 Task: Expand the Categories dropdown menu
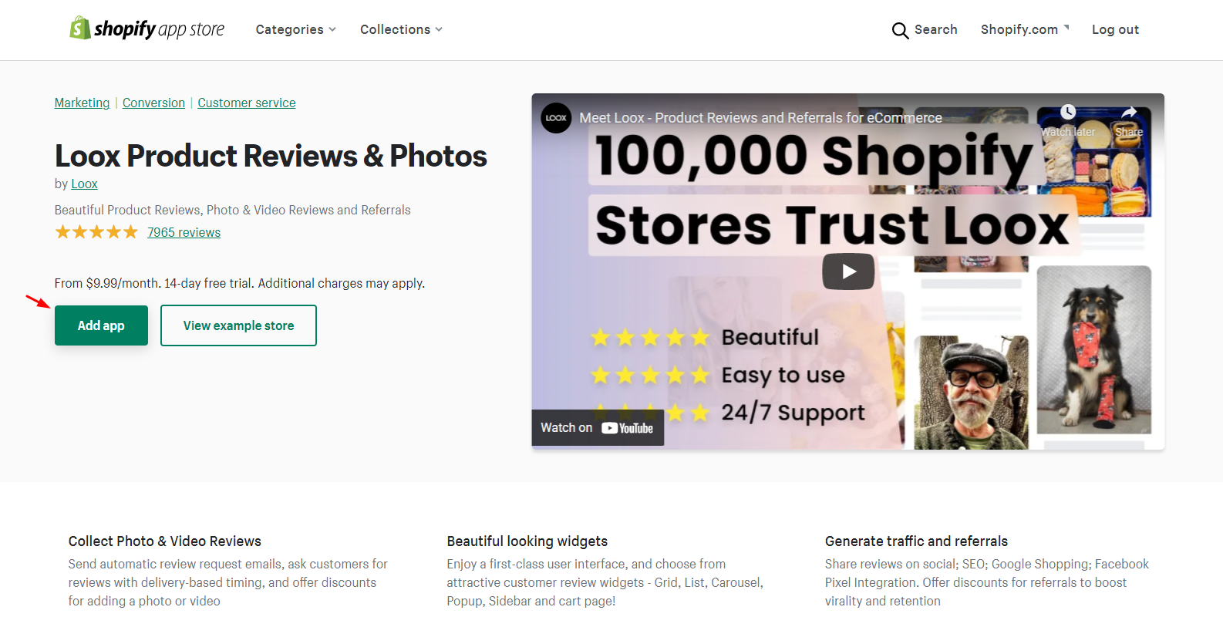(295, 29)
